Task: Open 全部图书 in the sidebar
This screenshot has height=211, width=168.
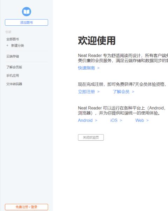Action: [13, 39]
